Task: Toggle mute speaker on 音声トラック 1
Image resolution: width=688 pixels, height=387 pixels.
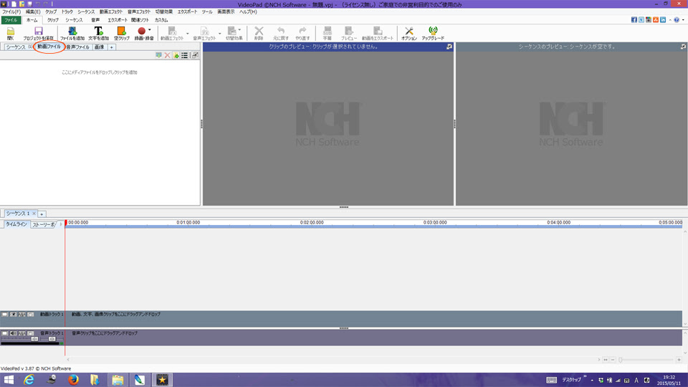Action: pyautogui.click(x=13, y=333)
